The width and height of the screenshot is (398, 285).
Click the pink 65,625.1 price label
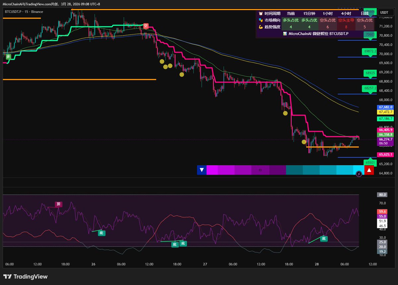[385, 155]
